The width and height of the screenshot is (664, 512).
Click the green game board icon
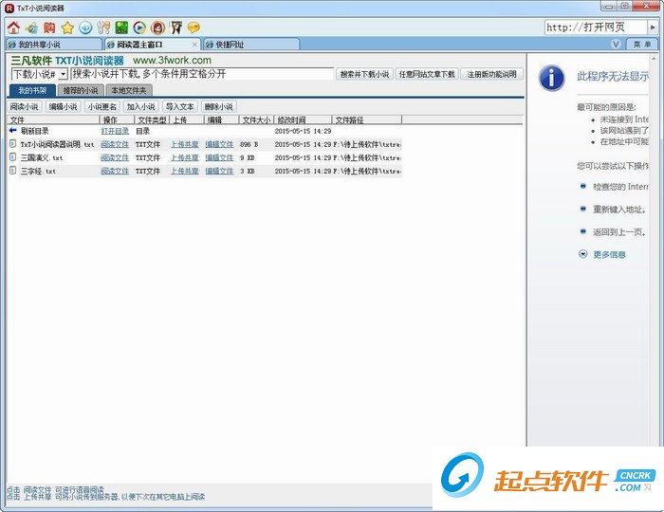click(x=121, y=27)
